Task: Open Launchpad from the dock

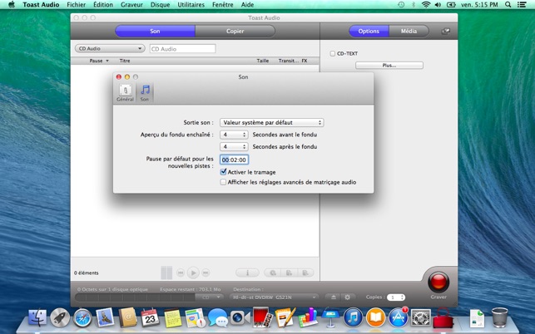Action: click(60, 317)
